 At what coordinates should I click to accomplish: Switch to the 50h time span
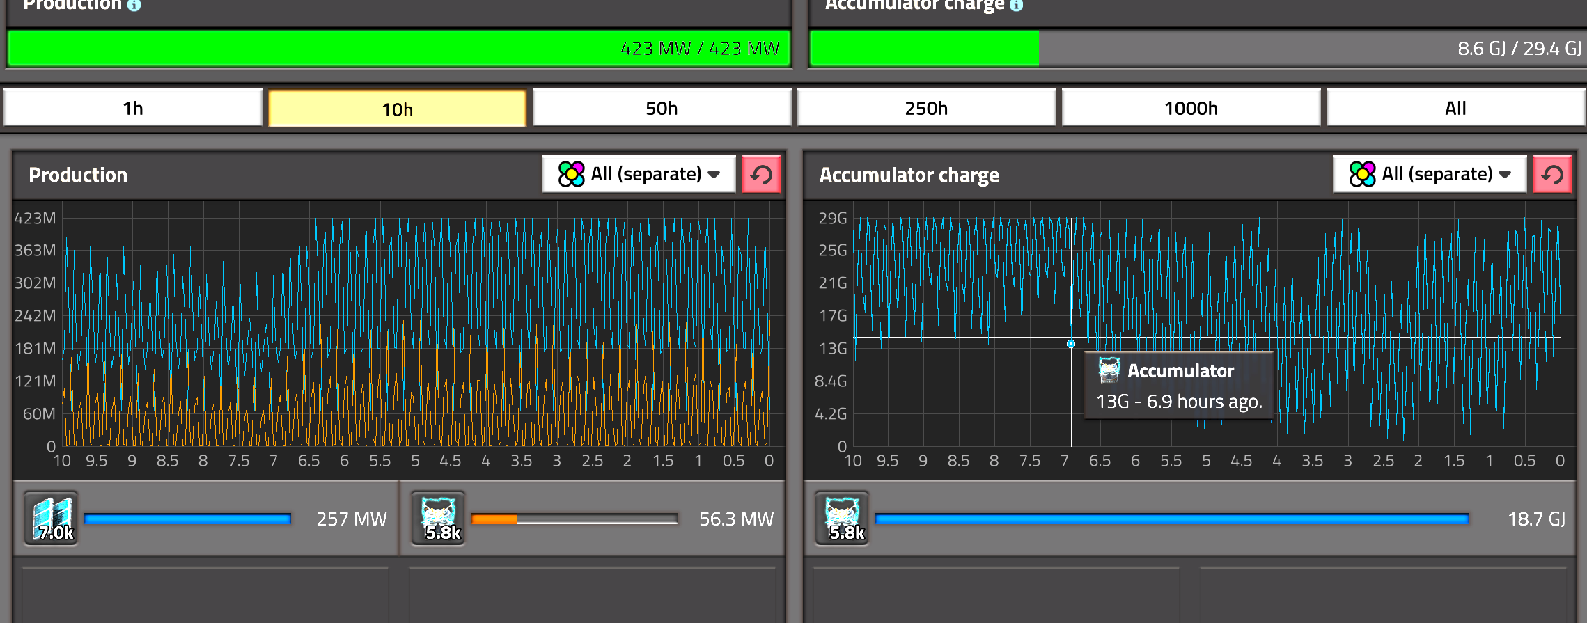(x=662, y=108)
